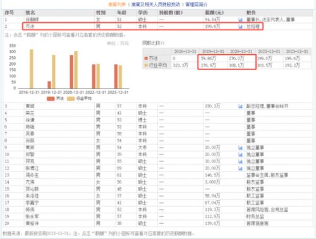
Task: Click the 财务总监 position in row 19
Action: click(255, 217)
